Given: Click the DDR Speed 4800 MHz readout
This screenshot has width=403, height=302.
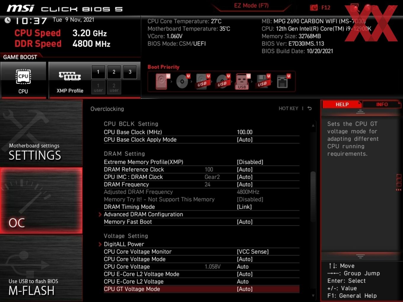Looking at the screenshot, I should point(63,44).
